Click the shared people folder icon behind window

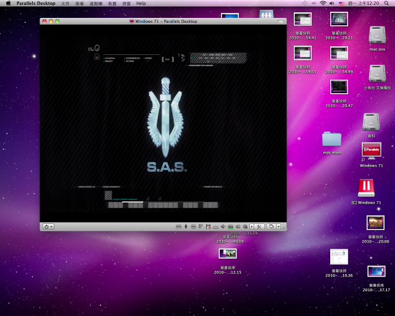(x=266, y=14)
